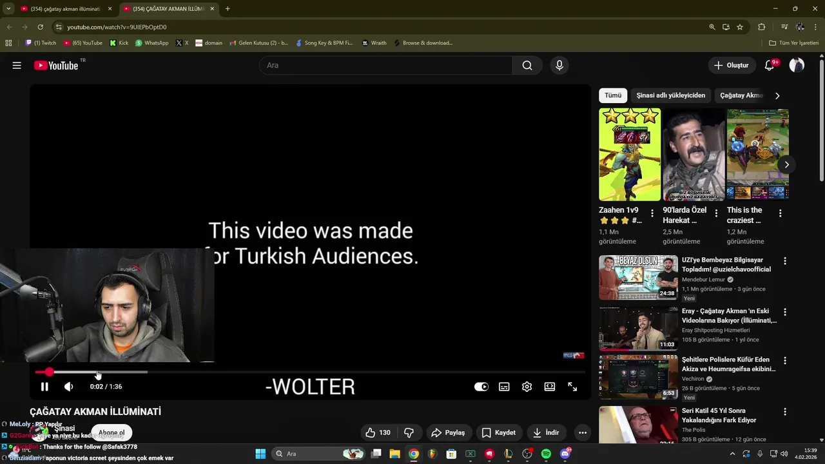825x464 pixels.
Task: Advance the Shorts shelf with next arrow
Action: pyautogui.click(x=786, y=164)
